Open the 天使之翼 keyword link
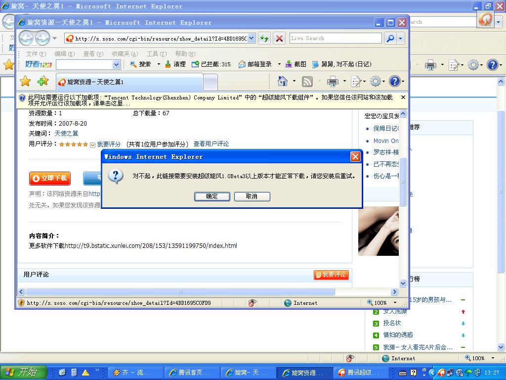 [x=66, y=134]
